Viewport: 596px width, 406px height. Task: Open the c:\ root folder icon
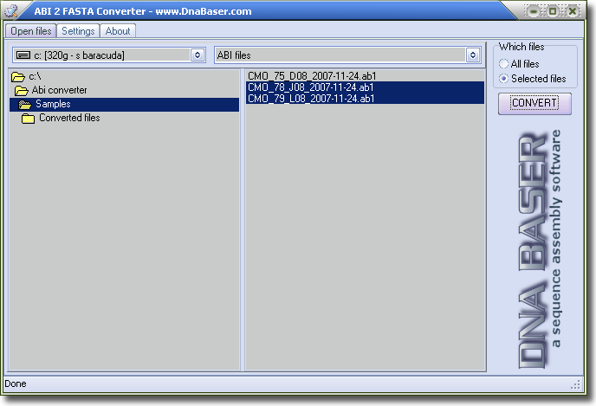click(18, 77)
